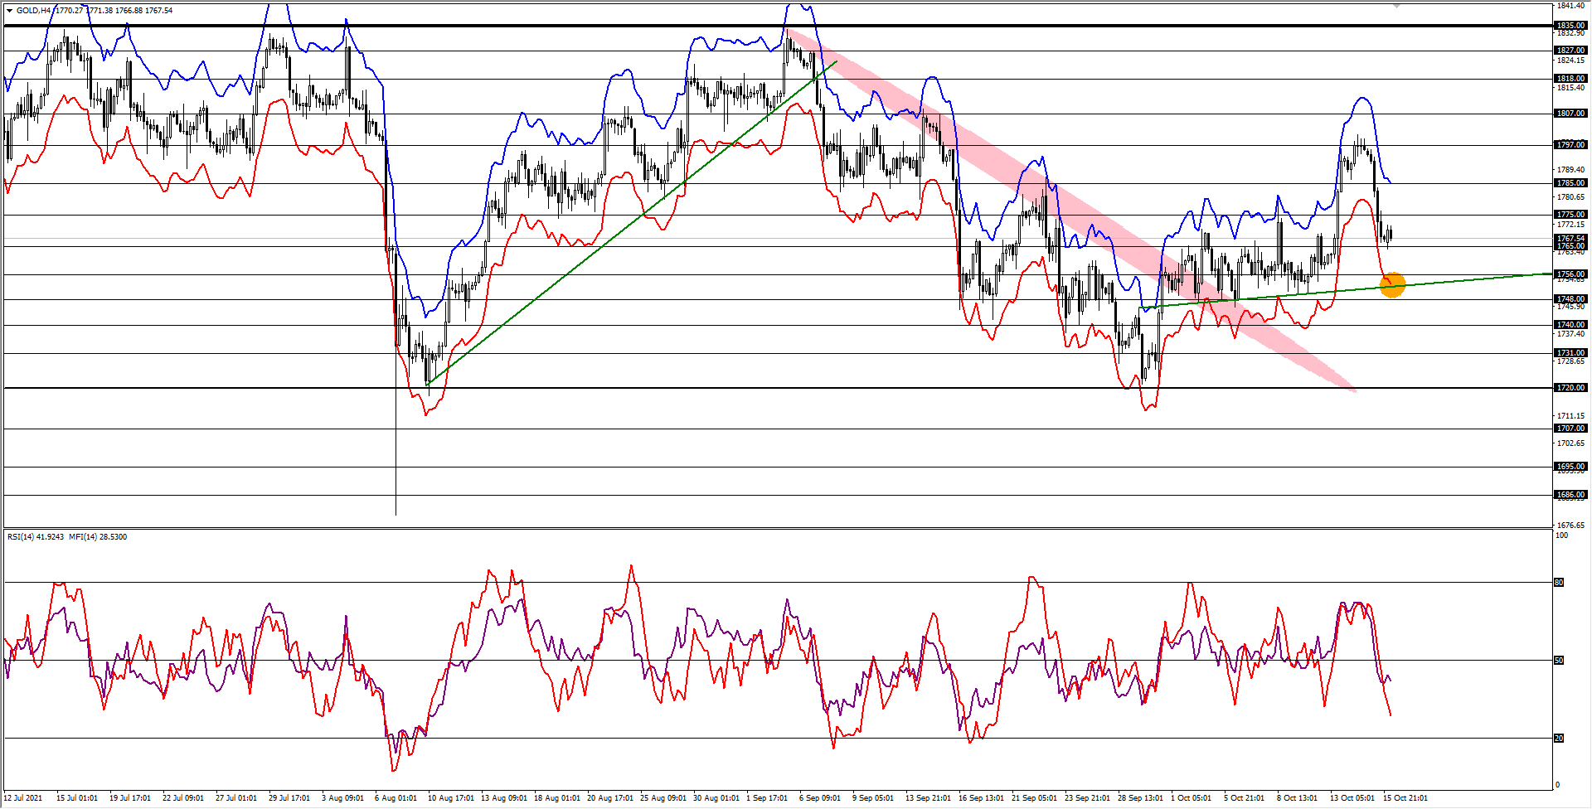This screenshot has height=809, width=1592.
Task: Select the 1775.00 horizontal line price label
Action: [x=1570, y=215]
